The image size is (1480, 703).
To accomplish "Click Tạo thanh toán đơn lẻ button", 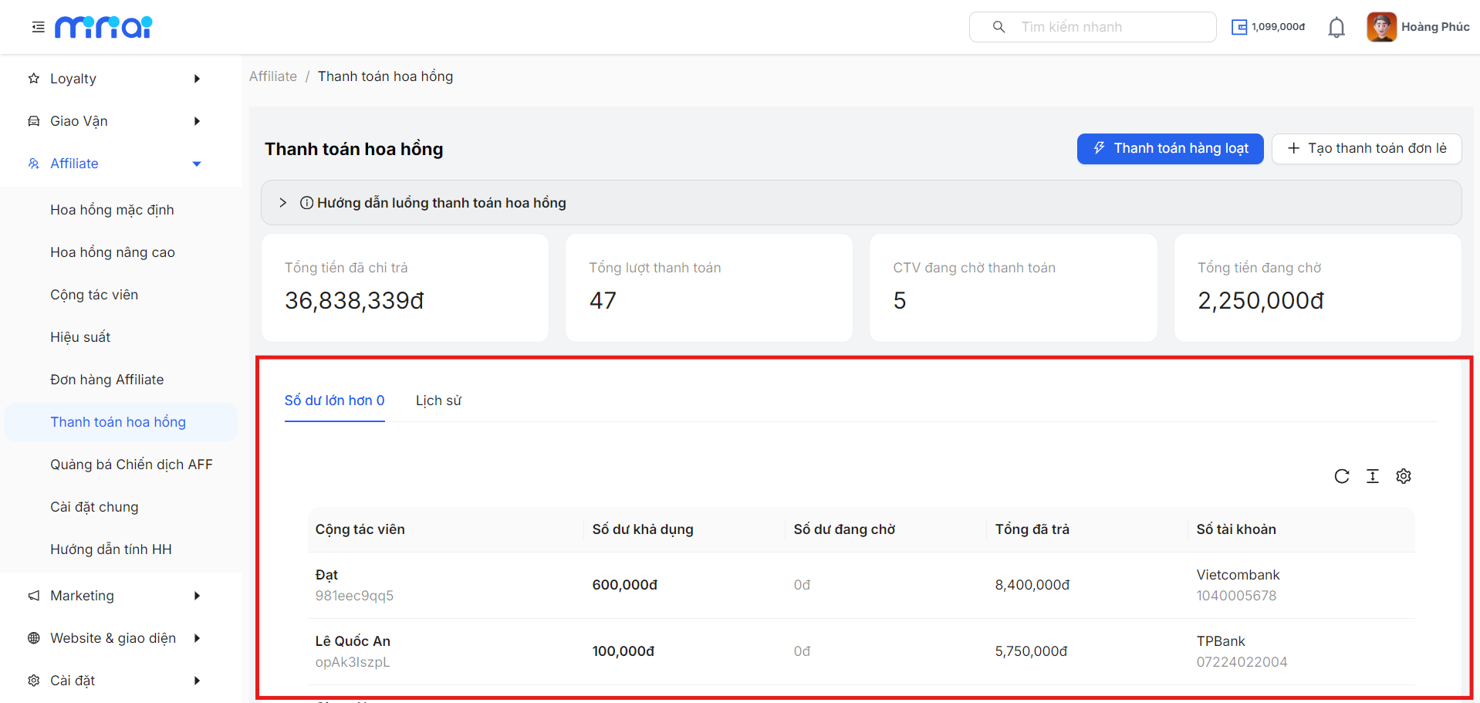I will [1367, 149].
